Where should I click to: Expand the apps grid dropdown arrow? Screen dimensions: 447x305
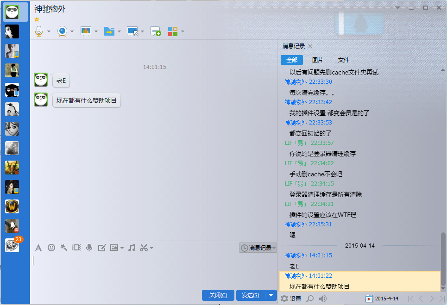pos(183,31)
